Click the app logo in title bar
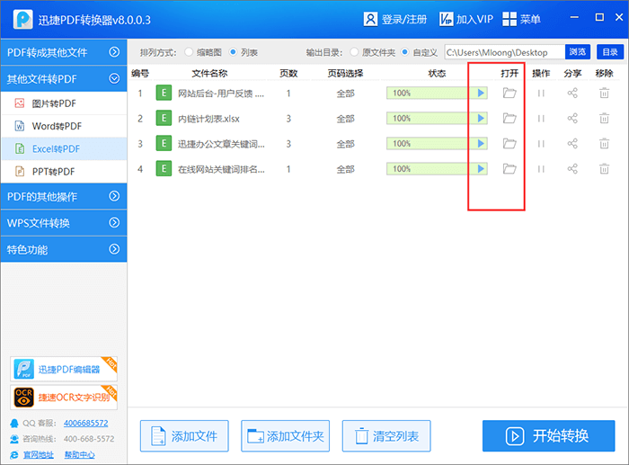The width and height of the screenshot is (629, 465). click(x=22, y=19)
